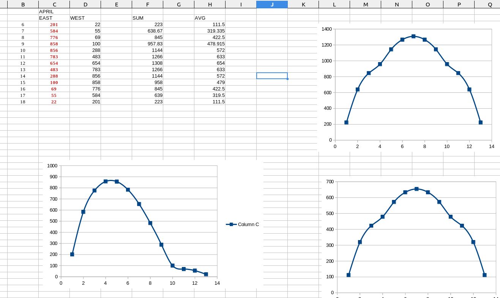Click the SUM cell showing 958
The image size is (500, 298).
[148, 82]
